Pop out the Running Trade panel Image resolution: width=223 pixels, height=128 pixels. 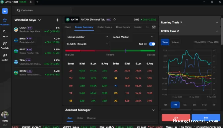[181, 22]
